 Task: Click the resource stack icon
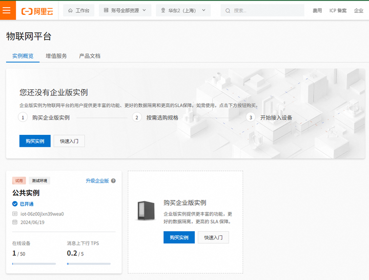coord(106,10)
